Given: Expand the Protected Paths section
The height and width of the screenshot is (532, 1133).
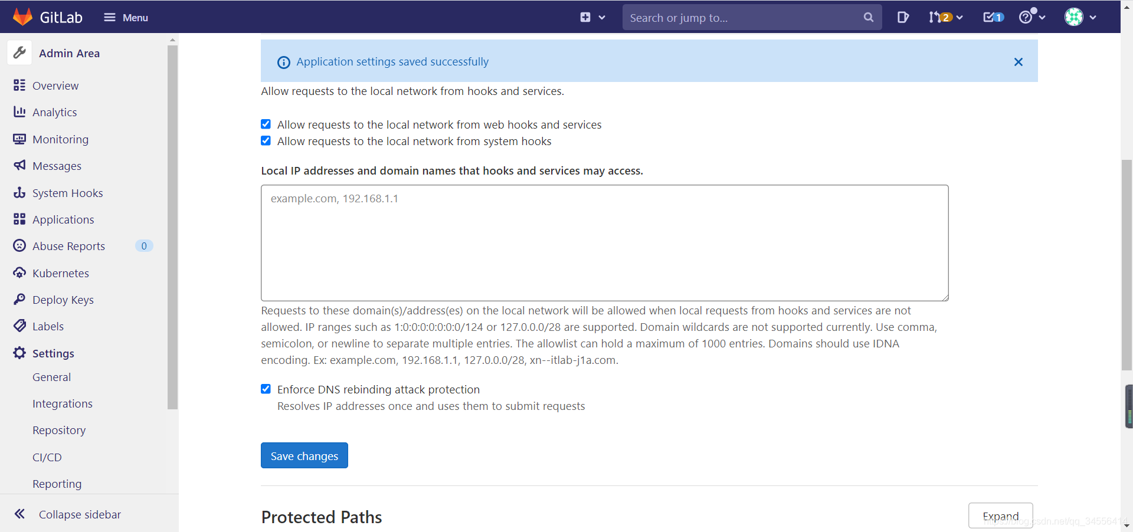Looking at the screenshot, I should [1000, 515].
